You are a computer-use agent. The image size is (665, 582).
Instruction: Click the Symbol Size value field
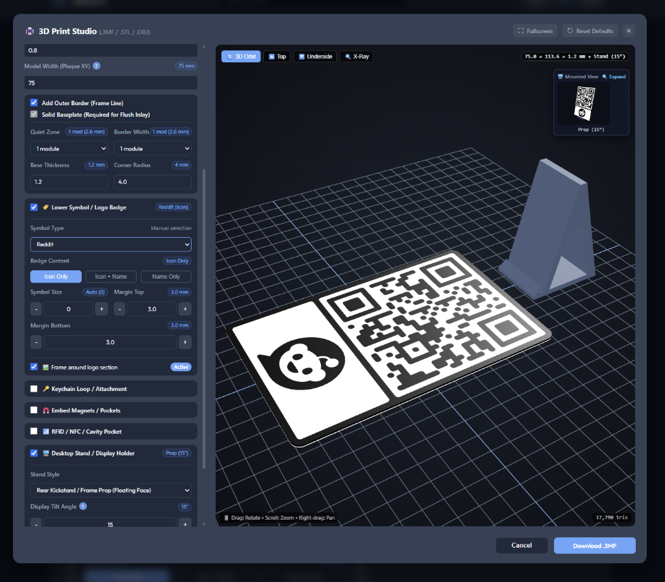[x=68, y=309]
